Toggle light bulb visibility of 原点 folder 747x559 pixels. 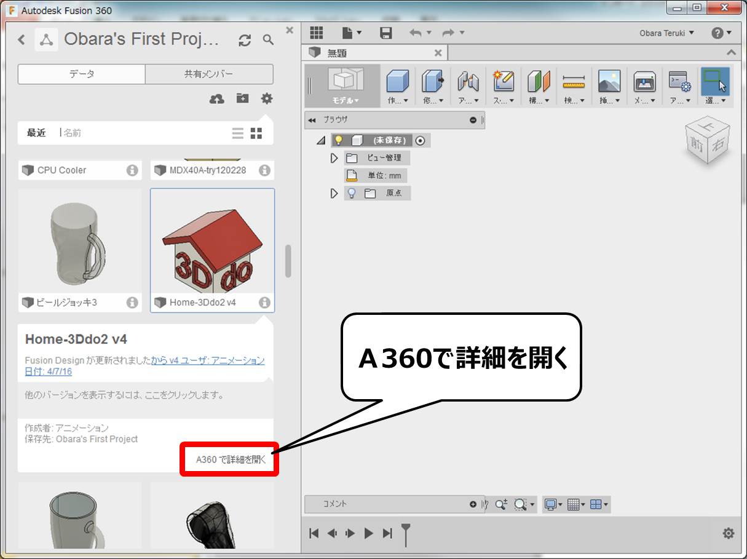point(352,193)
